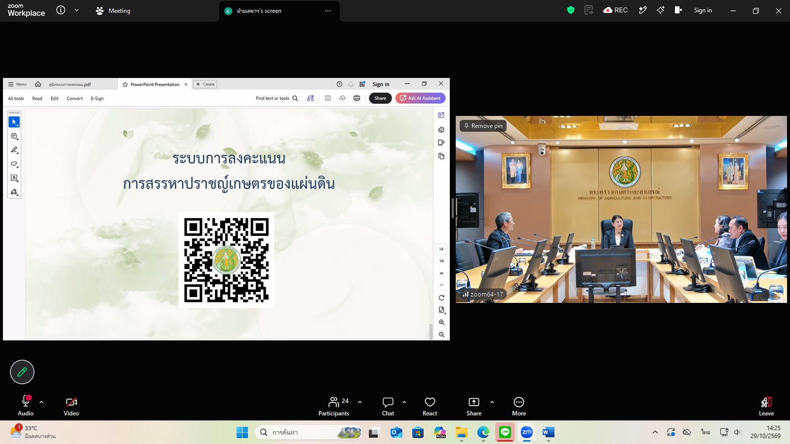Click the Acrobat print icon
The height and width of the screenshot is (444, 790).
[x=356, y=98]
